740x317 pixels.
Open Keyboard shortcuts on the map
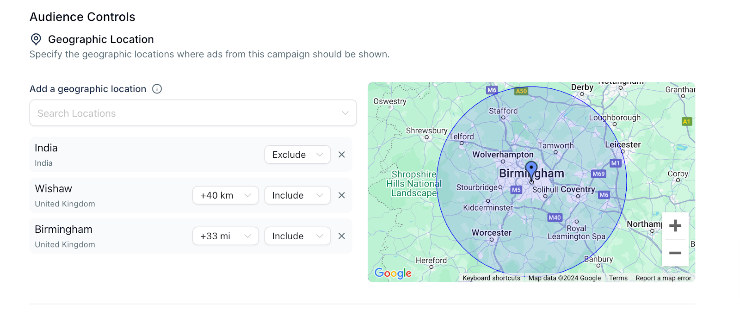coord(491,278)
